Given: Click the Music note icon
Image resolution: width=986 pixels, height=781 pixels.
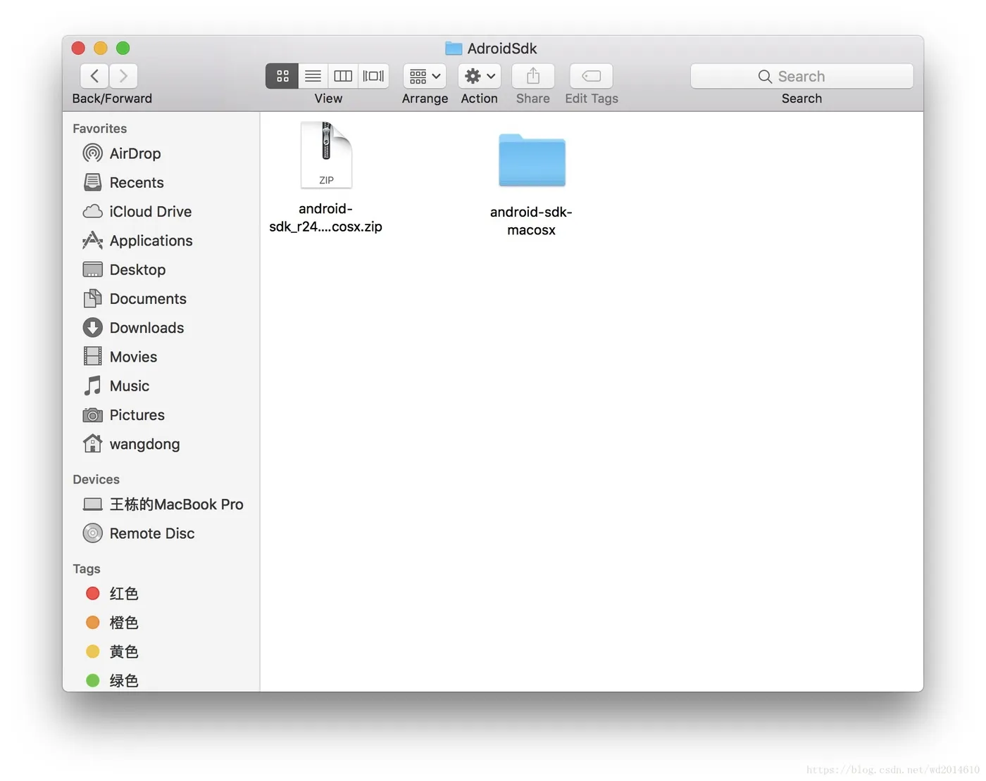Looking at the screenshot, I should coord(92,386).
